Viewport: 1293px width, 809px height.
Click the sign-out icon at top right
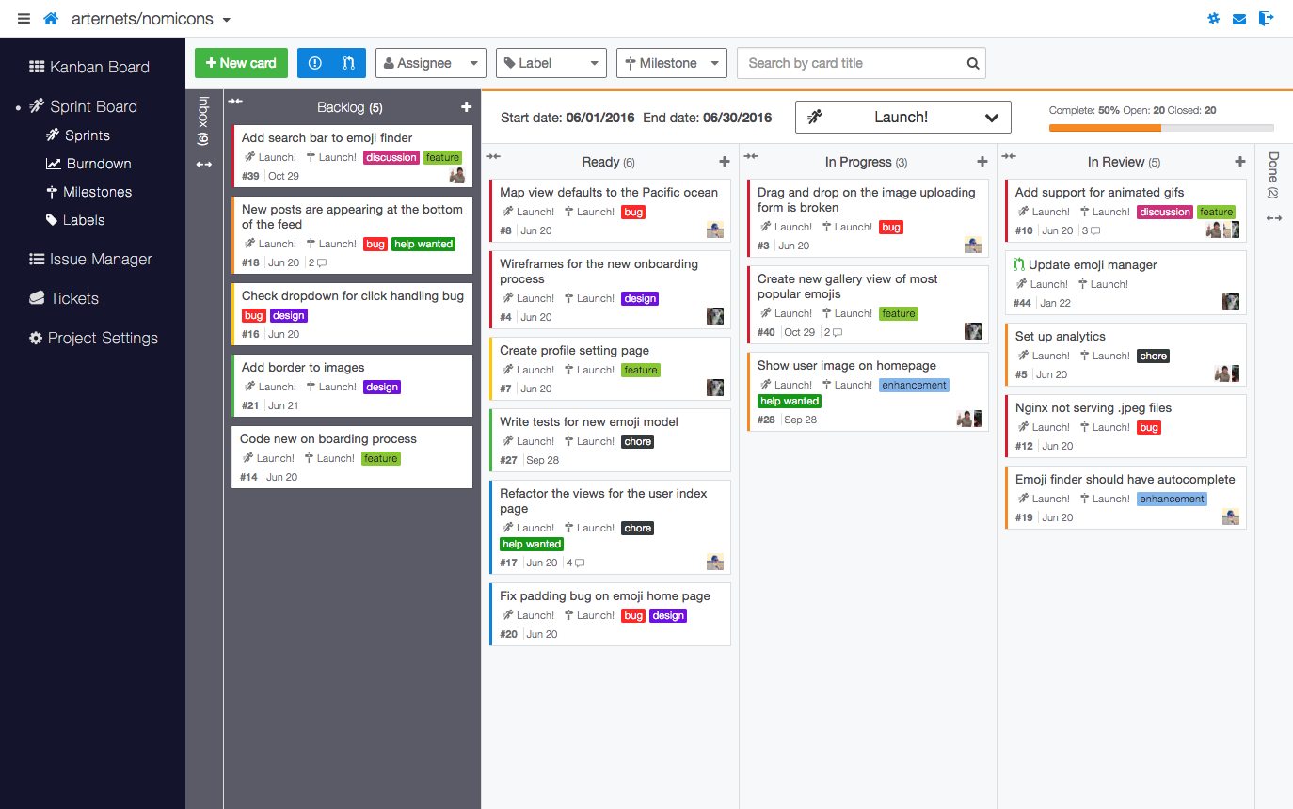pyautogui.click(x=1266, y=18)
